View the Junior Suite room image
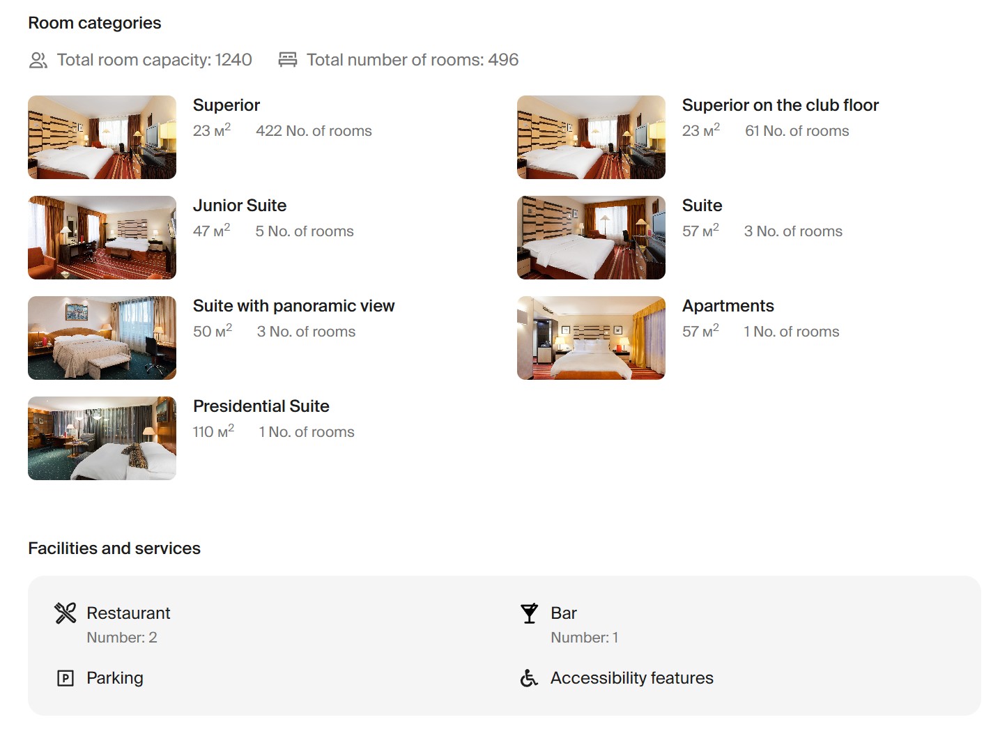This screenshot has height=738, width=1007. 102,238
